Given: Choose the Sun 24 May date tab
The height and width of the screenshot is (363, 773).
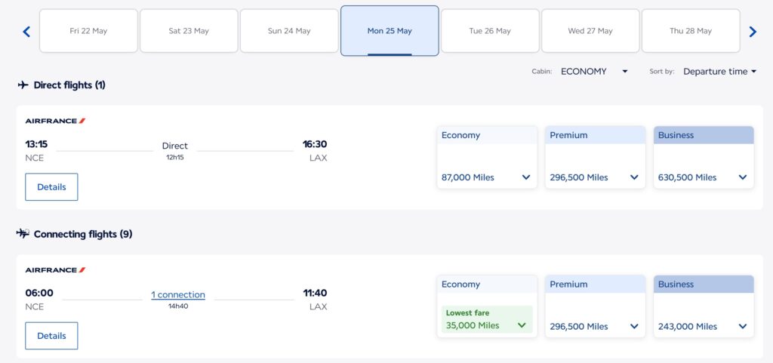Looking at the screenshot, I should tap(289, 31).
